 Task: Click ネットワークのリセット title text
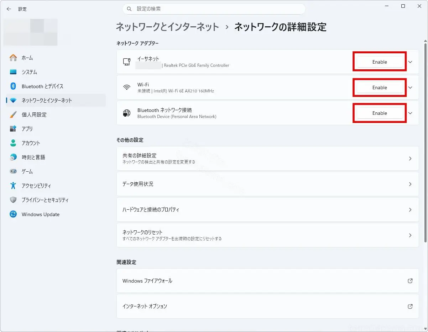[142, 232]
